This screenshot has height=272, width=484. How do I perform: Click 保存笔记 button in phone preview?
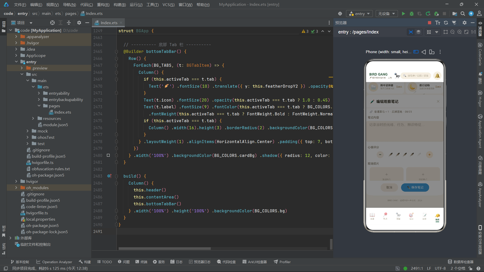pyautogui.click(x=415, y=187)
